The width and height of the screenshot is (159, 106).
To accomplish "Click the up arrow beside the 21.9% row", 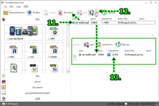I will pyautogui.click(x=75, y=56).
